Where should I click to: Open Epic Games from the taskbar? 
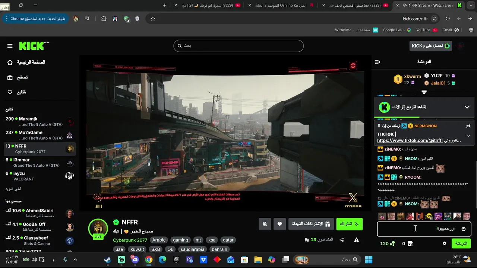click(x=176, y=260)
